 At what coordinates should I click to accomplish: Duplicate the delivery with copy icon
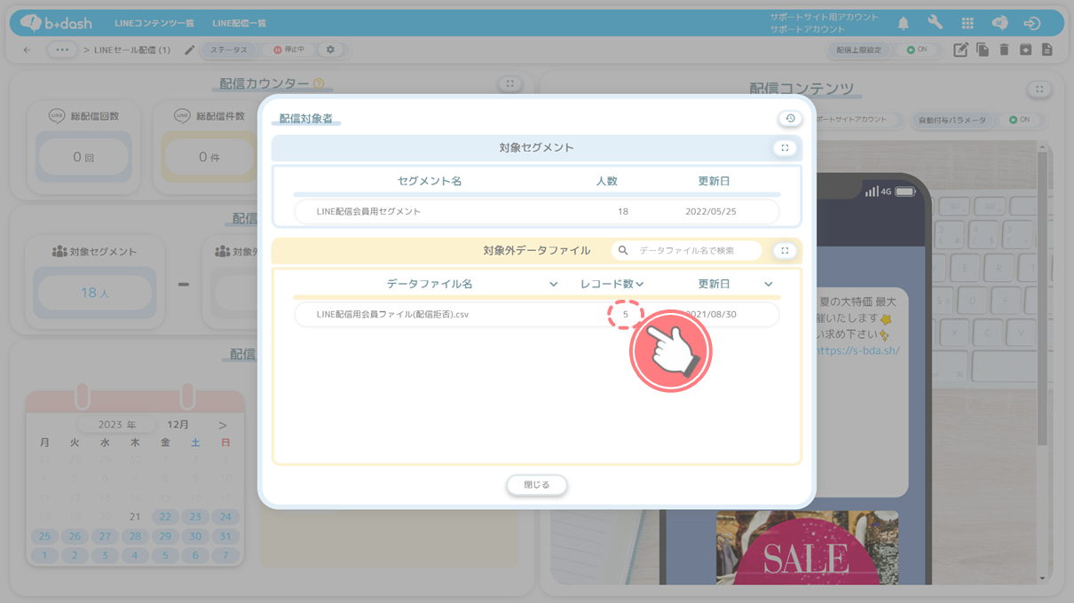[983, 50]
